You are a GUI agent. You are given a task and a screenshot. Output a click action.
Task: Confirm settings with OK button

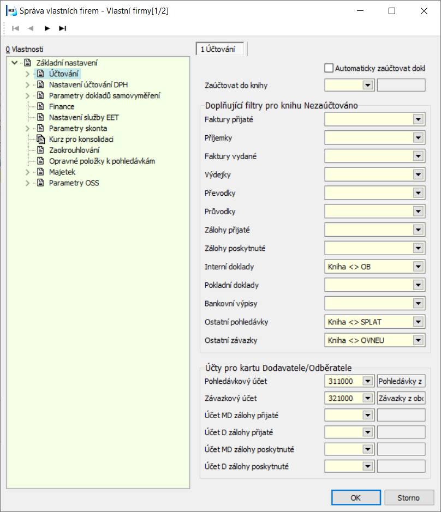pos(356,498)
